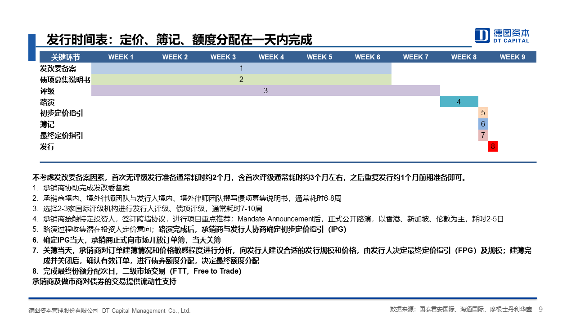Click the red block numbered 8

pyautogui.click(x=493, y=146)
